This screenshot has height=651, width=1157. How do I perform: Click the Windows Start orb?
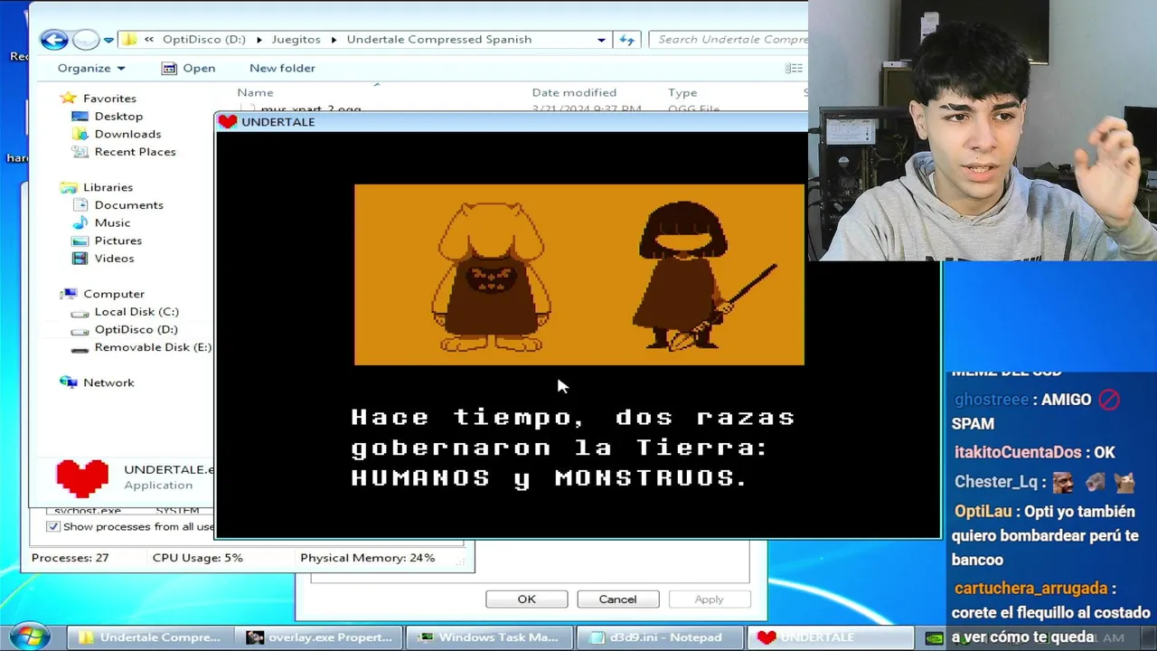(x=29, y=637)
